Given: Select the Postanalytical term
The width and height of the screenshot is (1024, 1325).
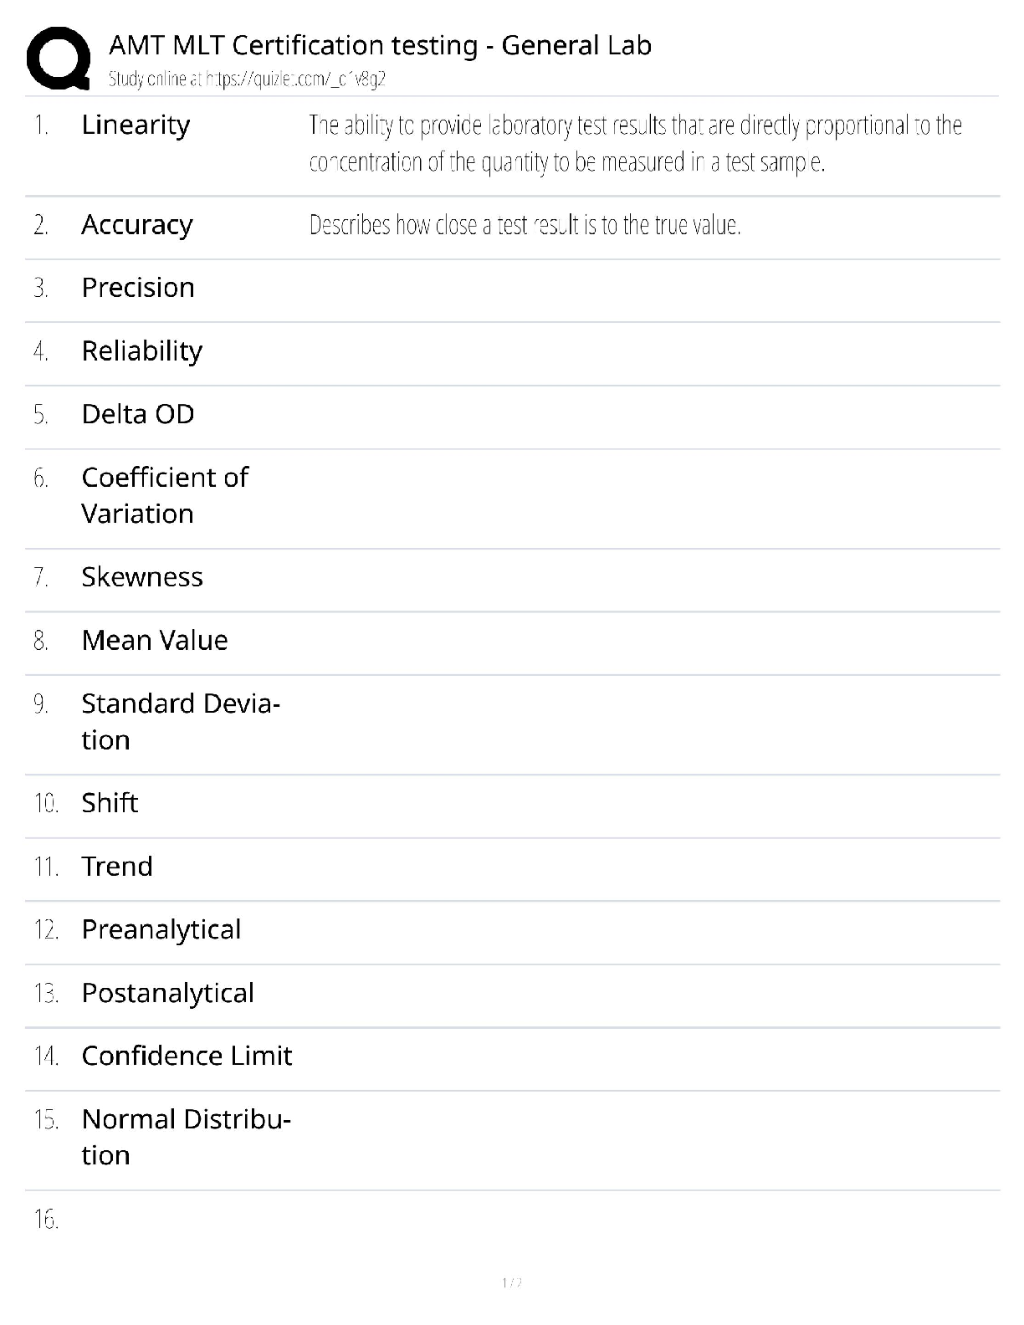Looking at the screenshot, I should pos(167,993).
